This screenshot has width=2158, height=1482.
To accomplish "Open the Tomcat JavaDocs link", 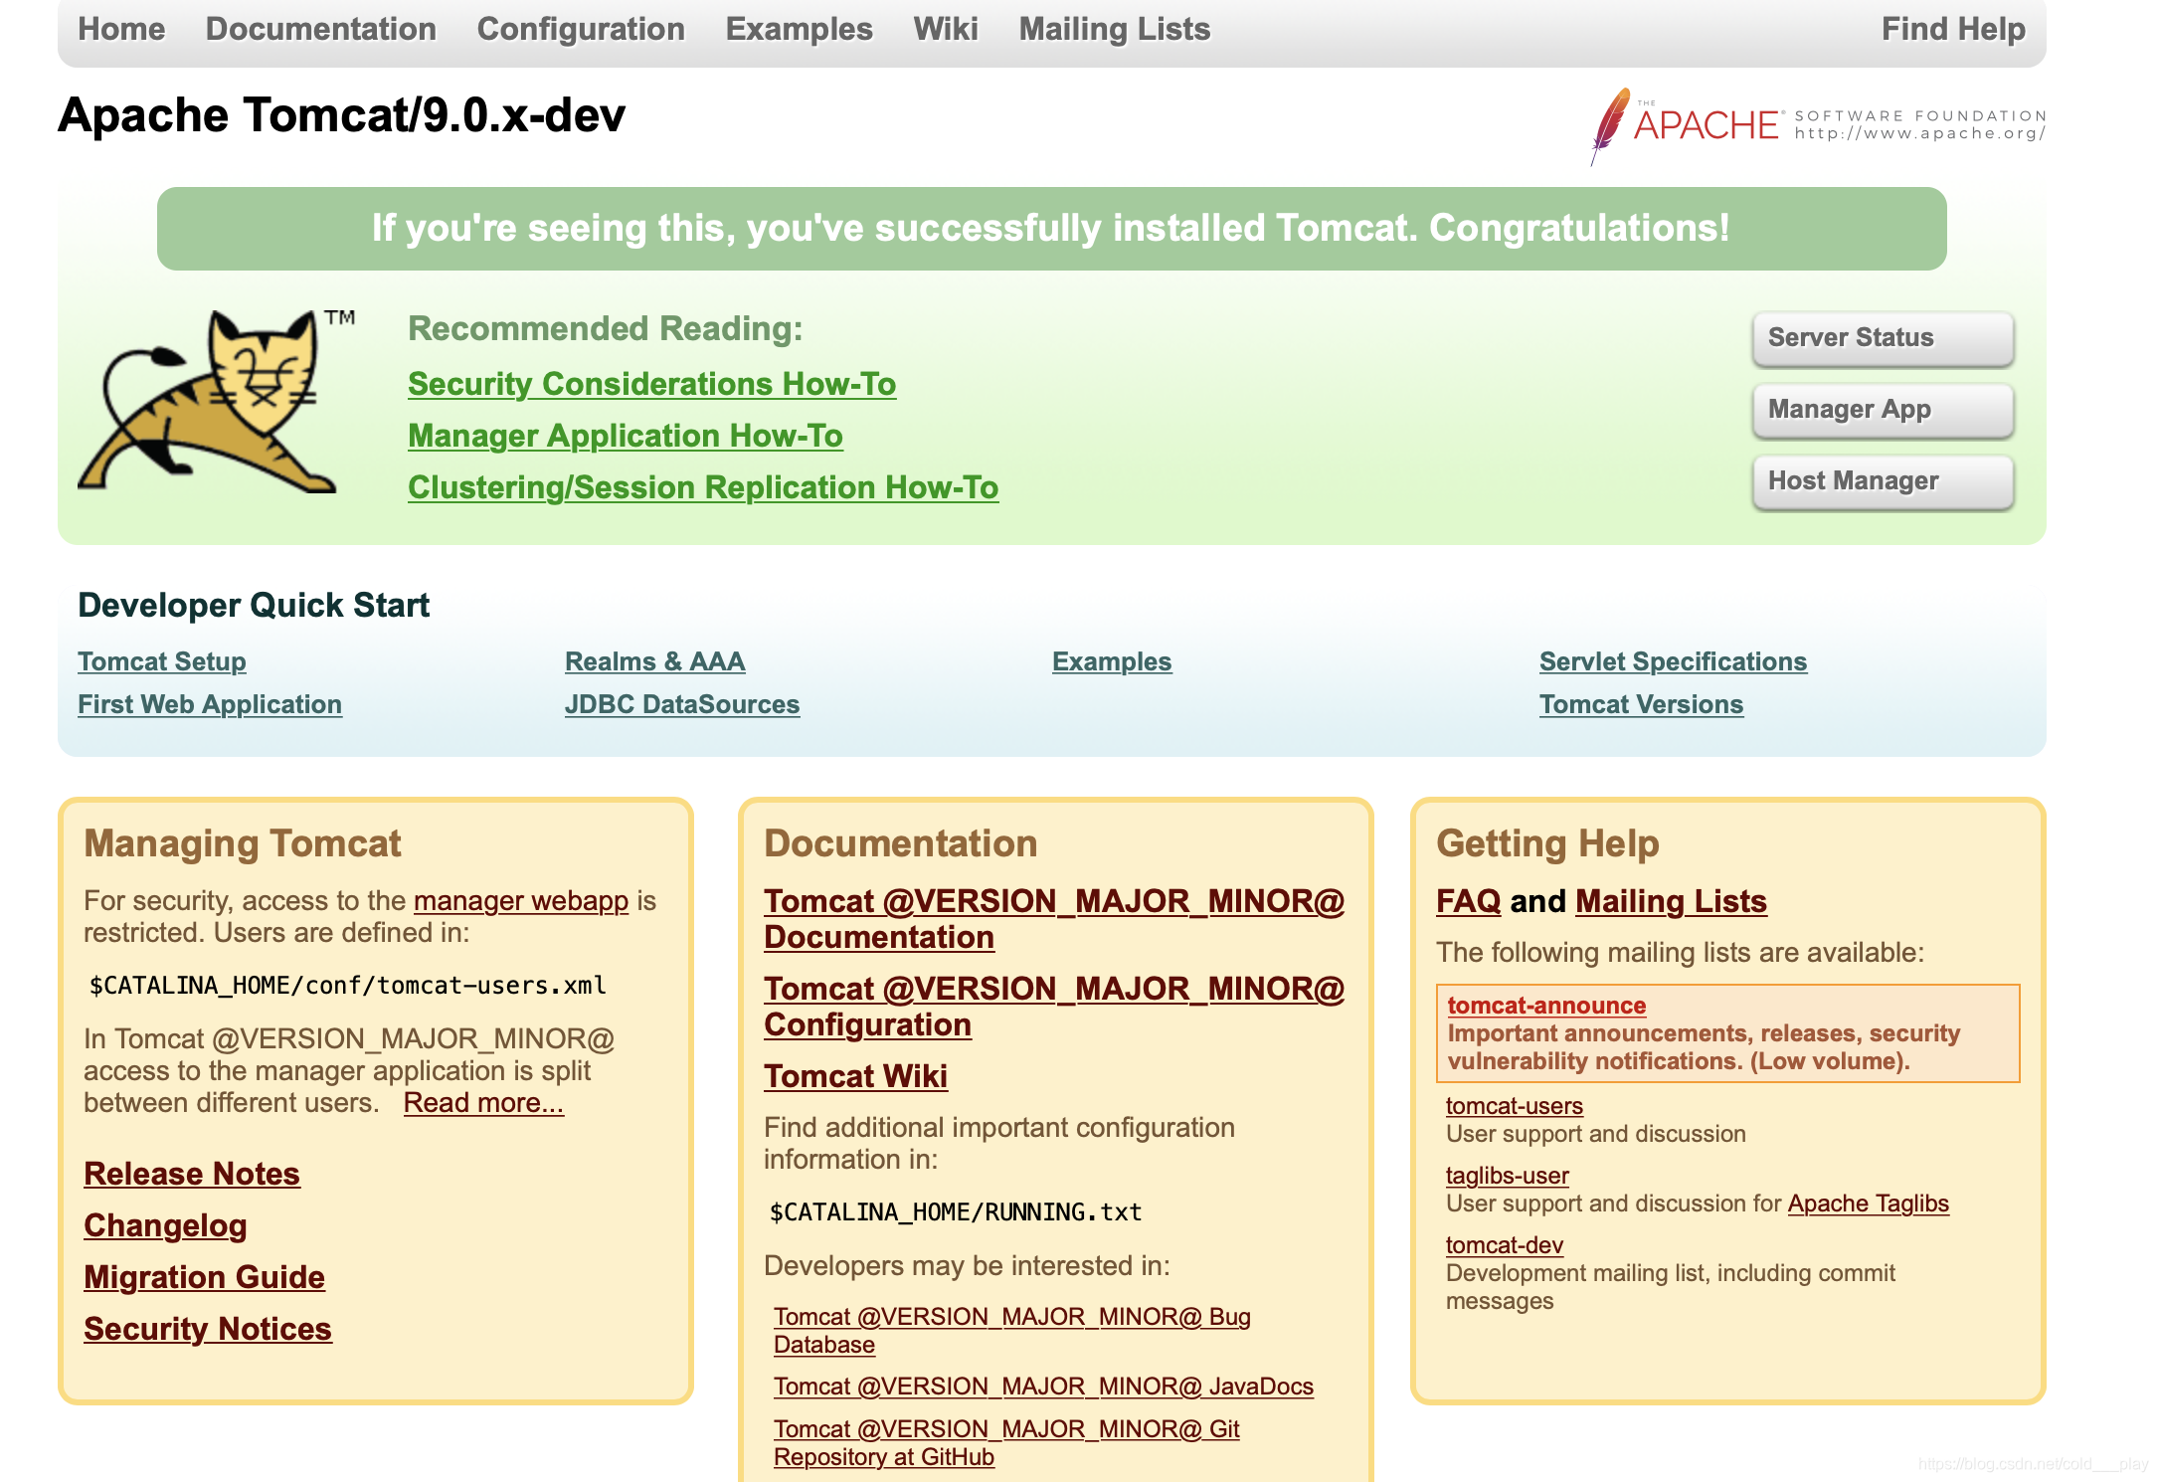I will click(x=1044, y=1387).
